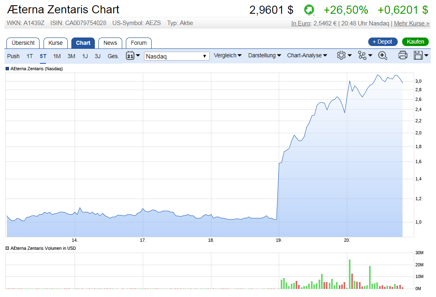
Task: Open the Nasdaq exchange dropdown
Action: [x=176, y=56]
